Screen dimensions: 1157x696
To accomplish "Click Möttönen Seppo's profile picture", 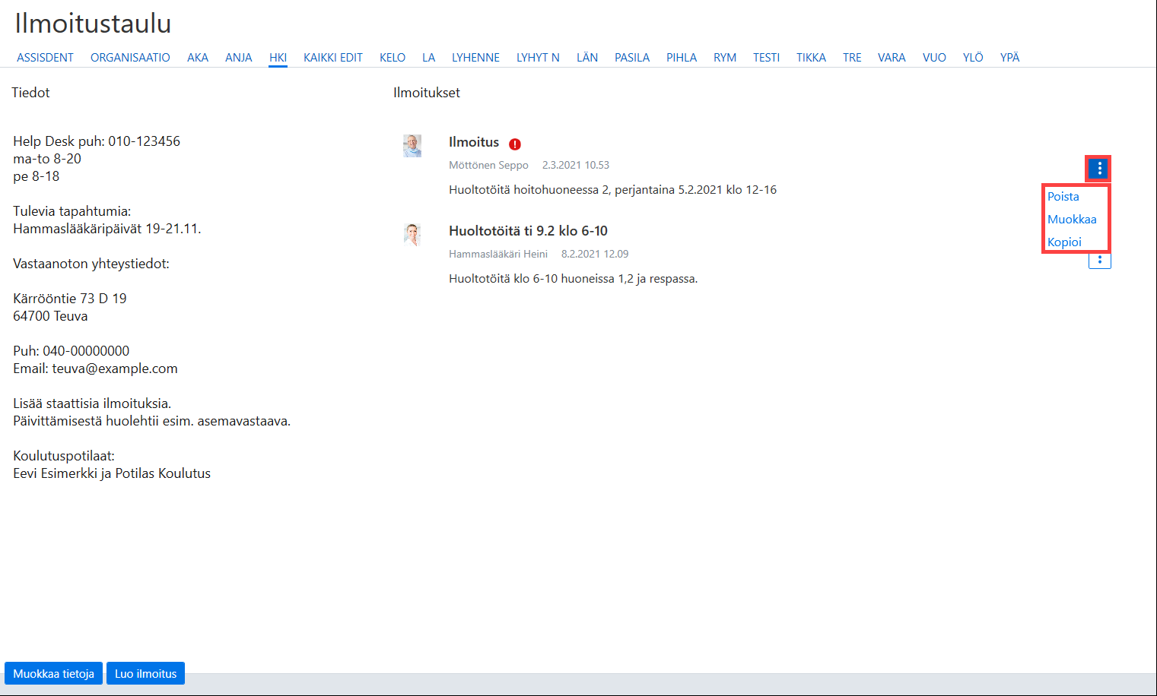I will coord(412,145).
